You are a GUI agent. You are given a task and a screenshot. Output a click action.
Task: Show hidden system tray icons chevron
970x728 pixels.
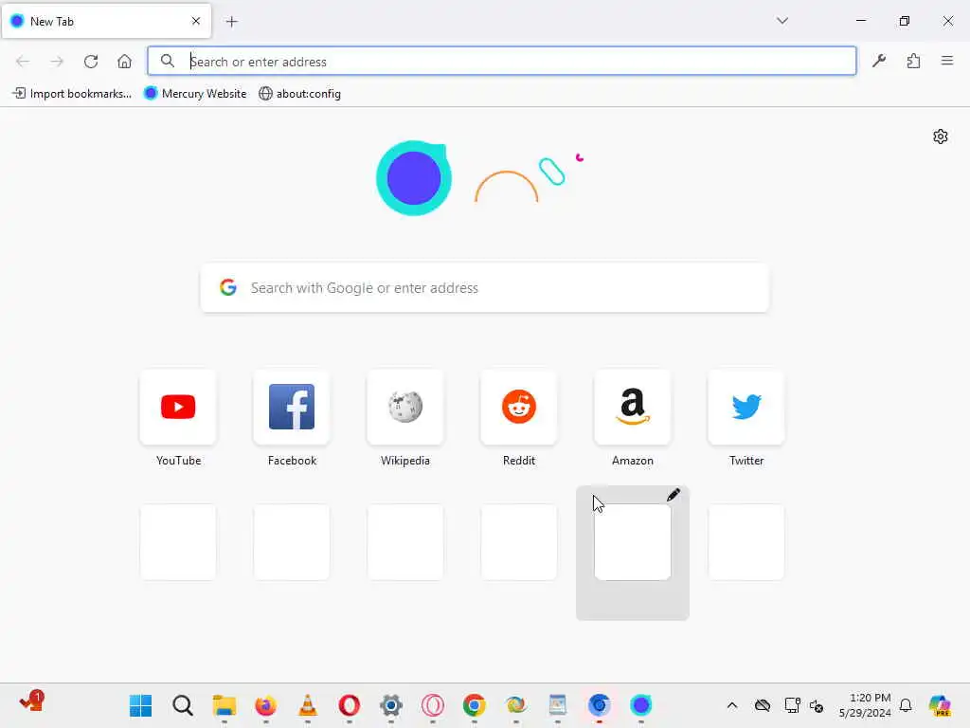tap(732, 705)
